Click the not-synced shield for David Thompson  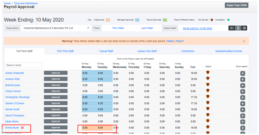tap(208, 115)
